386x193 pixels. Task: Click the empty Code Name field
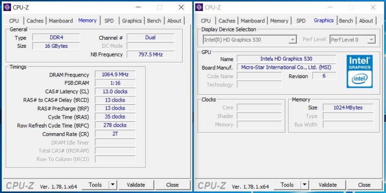[259, 76]
